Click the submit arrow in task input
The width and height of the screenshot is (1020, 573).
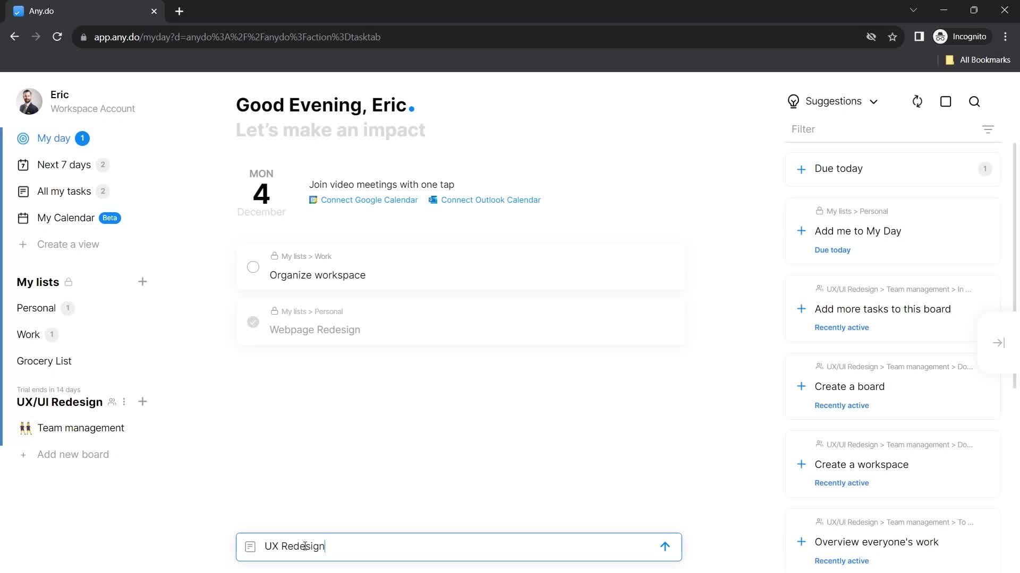tap(665, 546)
